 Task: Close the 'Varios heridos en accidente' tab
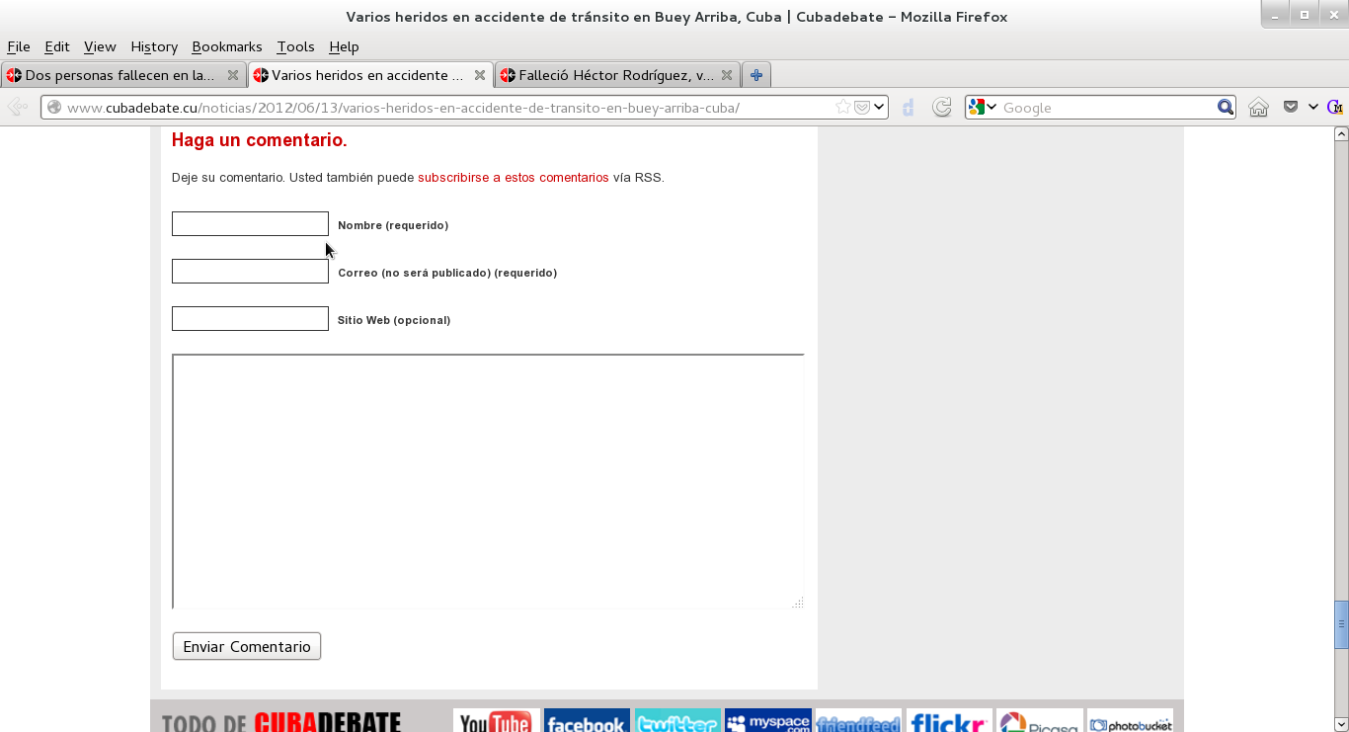480,75
